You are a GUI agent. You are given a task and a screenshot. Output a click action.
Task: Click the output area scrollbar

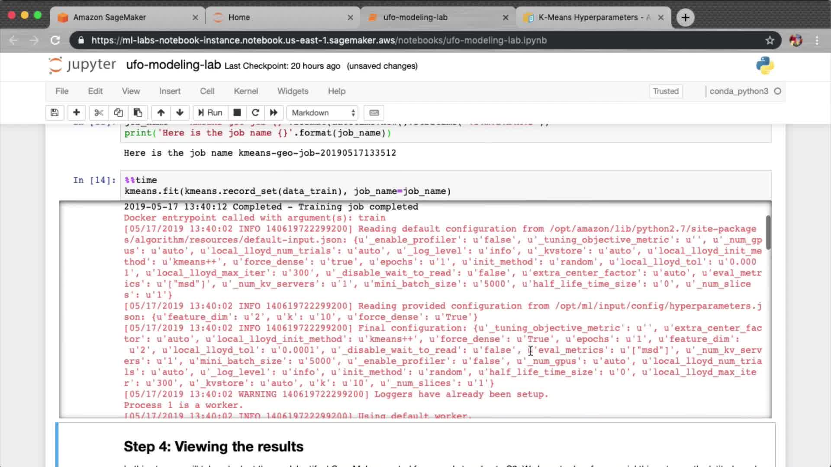pos(768,232)
